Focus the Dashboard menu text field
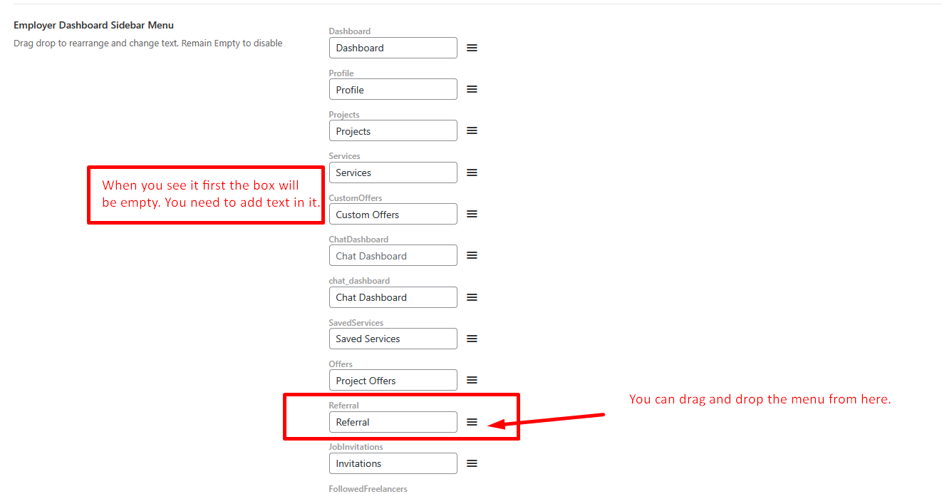Viewport: 942px width, 494px height. [393, 48]
